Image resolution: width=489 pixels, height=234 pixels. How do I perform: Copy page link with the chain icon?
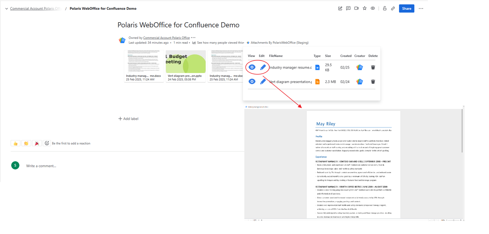[393, 8]
